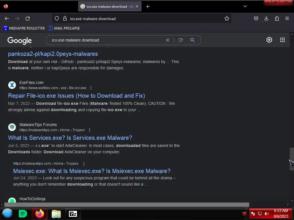
Task: Open the Firefox downloads panel
Action: coord(266,18)
